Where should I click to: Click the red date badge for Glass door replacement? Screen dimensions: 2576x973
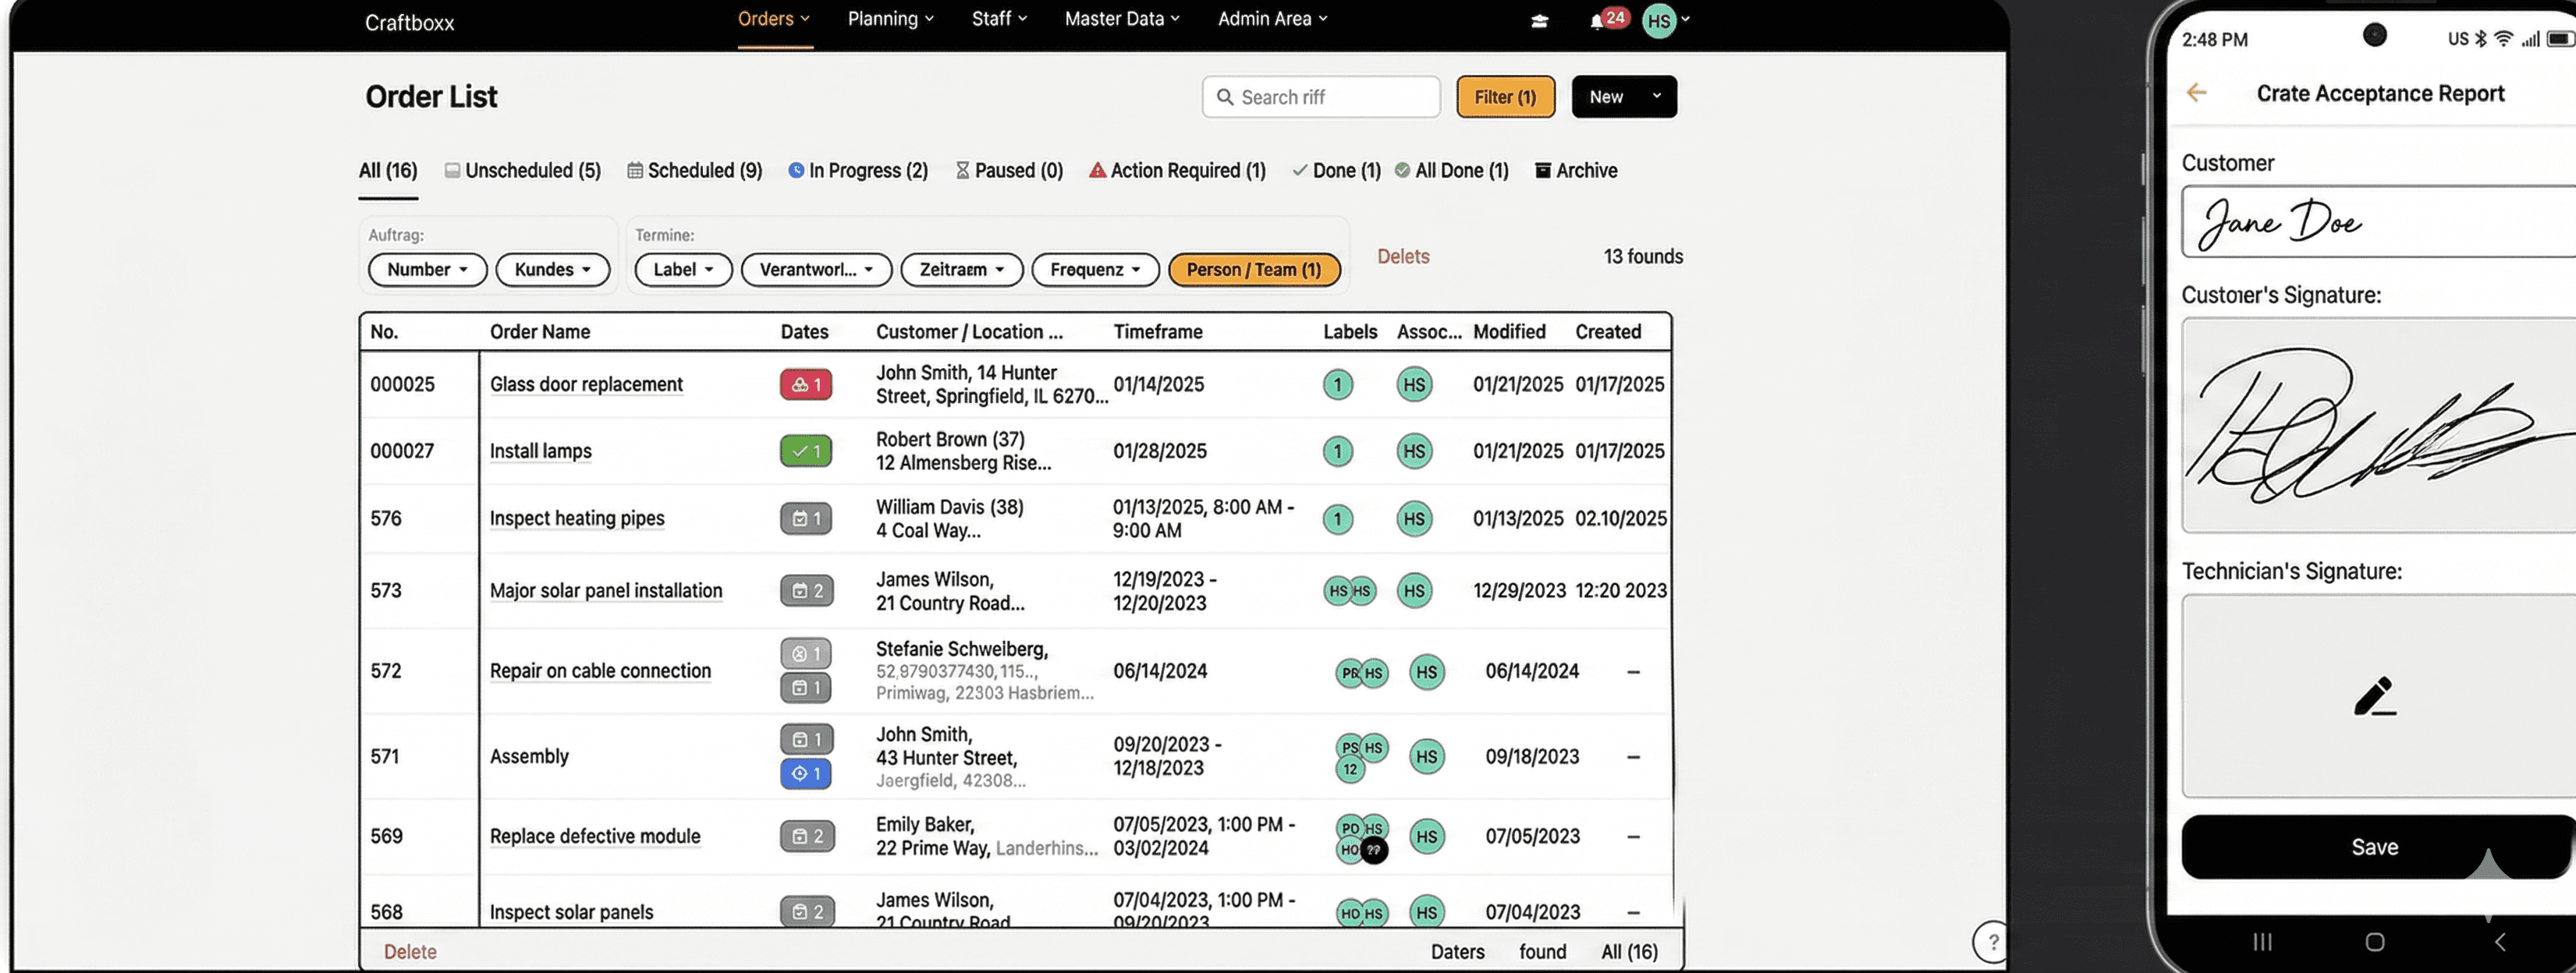click(805, 384)
